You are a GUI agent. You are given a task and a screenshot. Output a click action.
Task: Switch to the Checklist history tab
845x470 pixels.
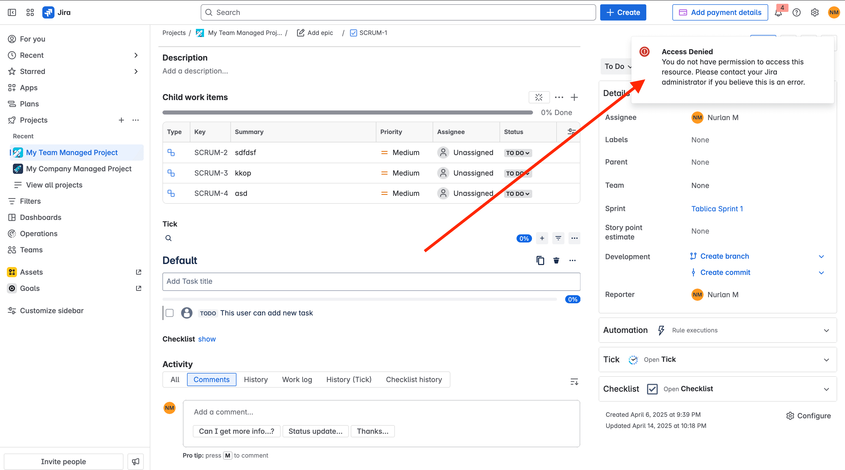tap(414, 380)
